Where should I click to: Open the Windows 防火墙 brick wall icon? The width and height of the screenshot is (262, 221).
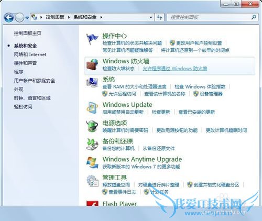tap(92, 64)
